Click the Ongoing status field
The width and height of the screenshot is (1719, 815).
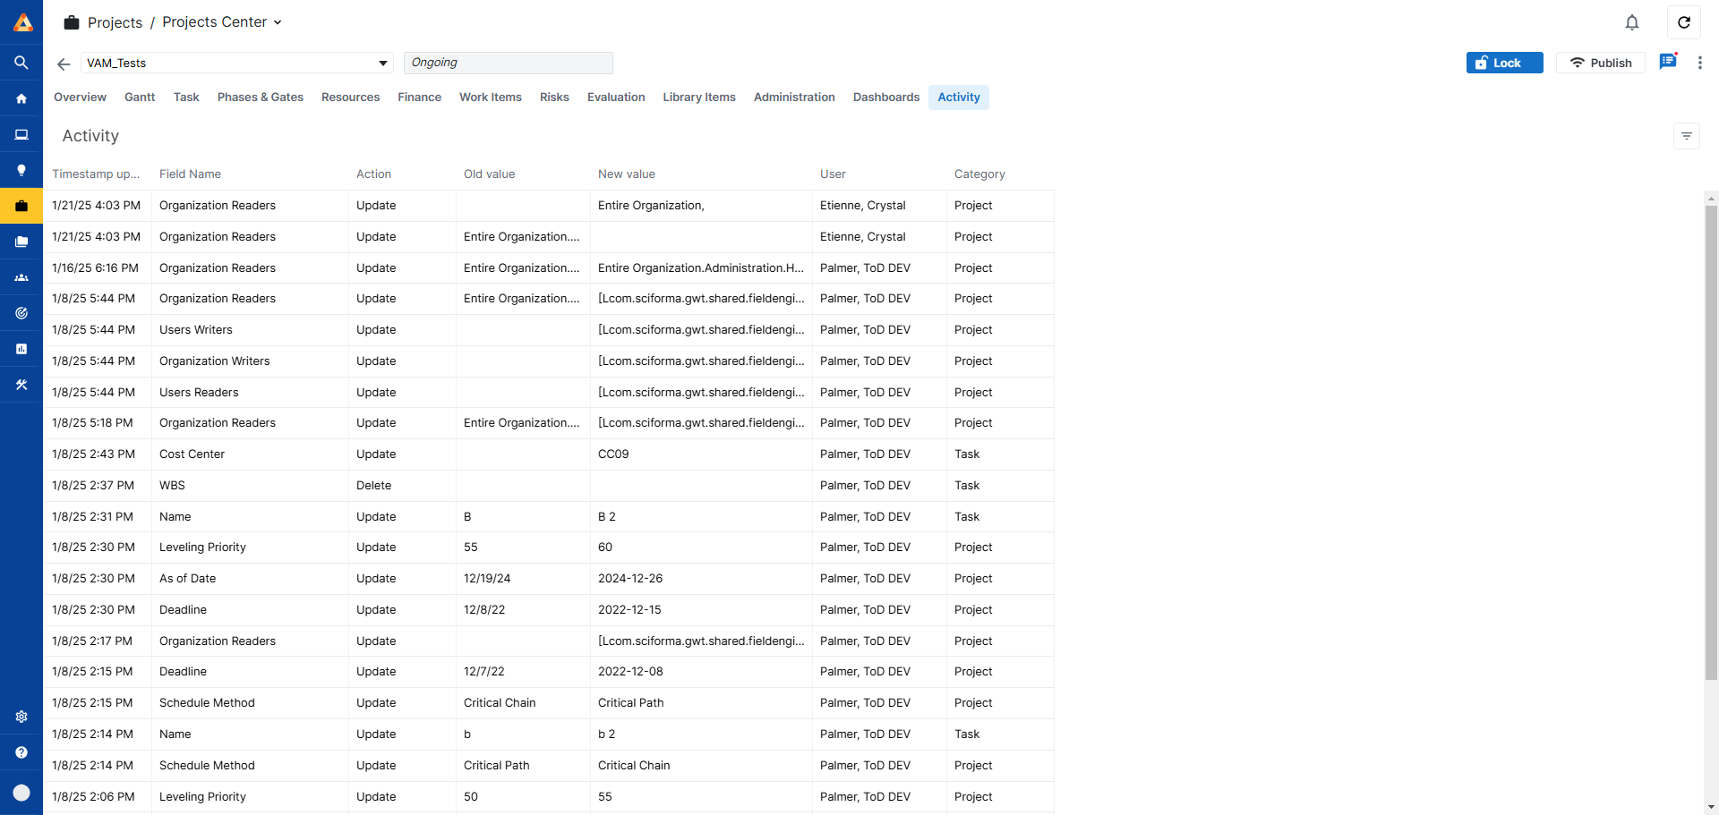pyautogui.click(x=508, y=63)
